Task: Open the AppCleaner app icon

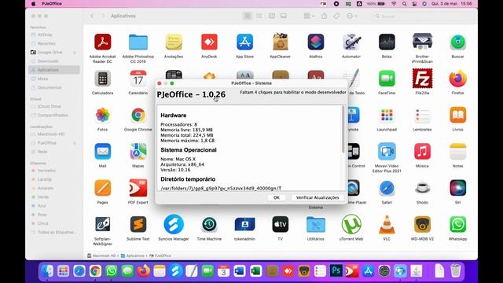Action: coord(280,42)
